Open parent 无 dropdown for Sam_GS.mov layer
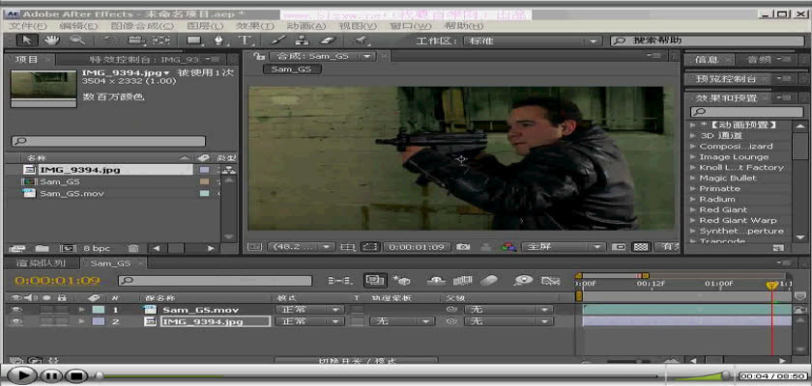Screen dimensions: 812x386 pos(508,310)
